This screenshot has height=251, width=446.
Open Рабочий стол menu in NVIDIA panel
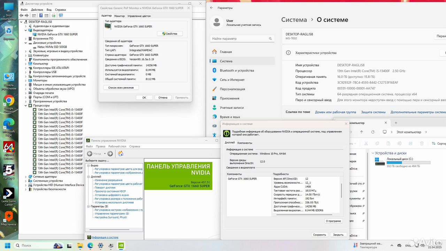click(117, 146)
